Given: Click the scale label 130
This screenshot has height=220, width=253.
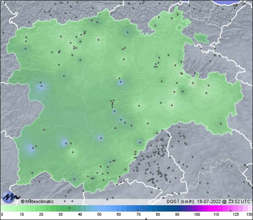Looking at the screenshot, I should pyautogui.click(x=250, y=215).
